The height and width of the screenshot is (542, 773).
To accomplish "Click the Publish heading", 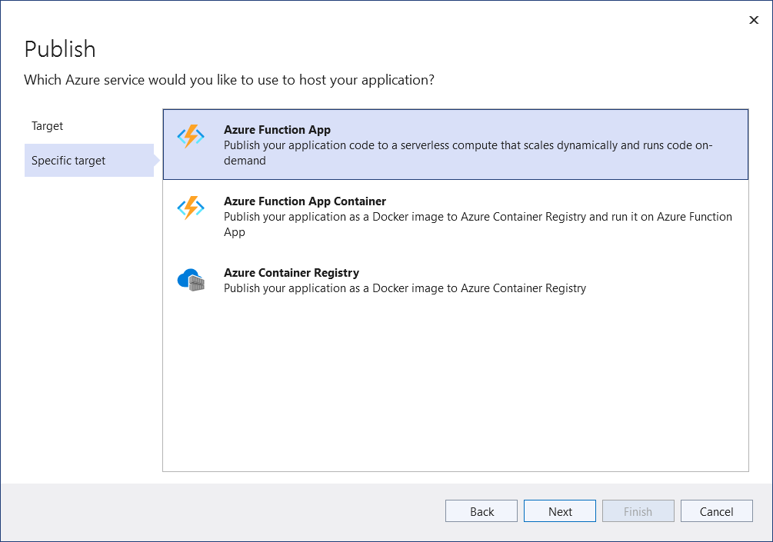I will 60,49.
